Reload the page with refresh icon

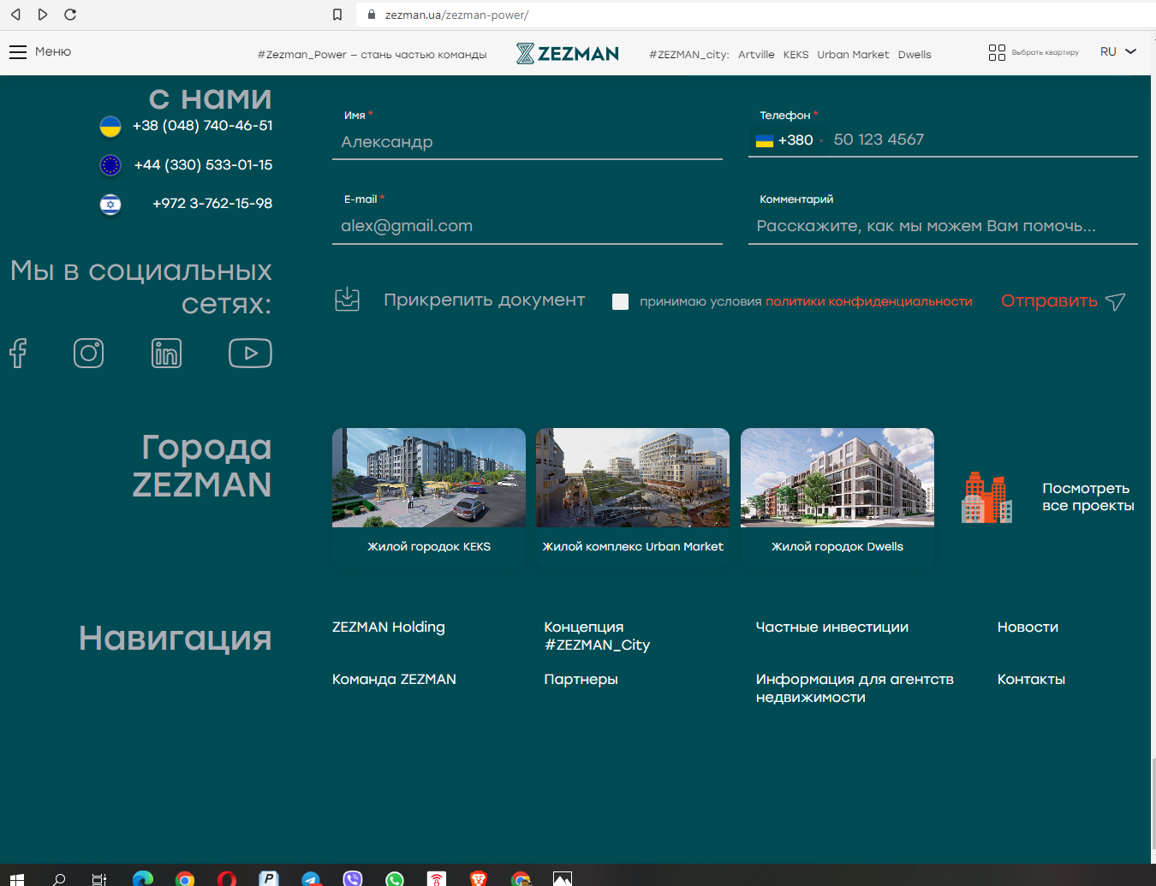70,15
